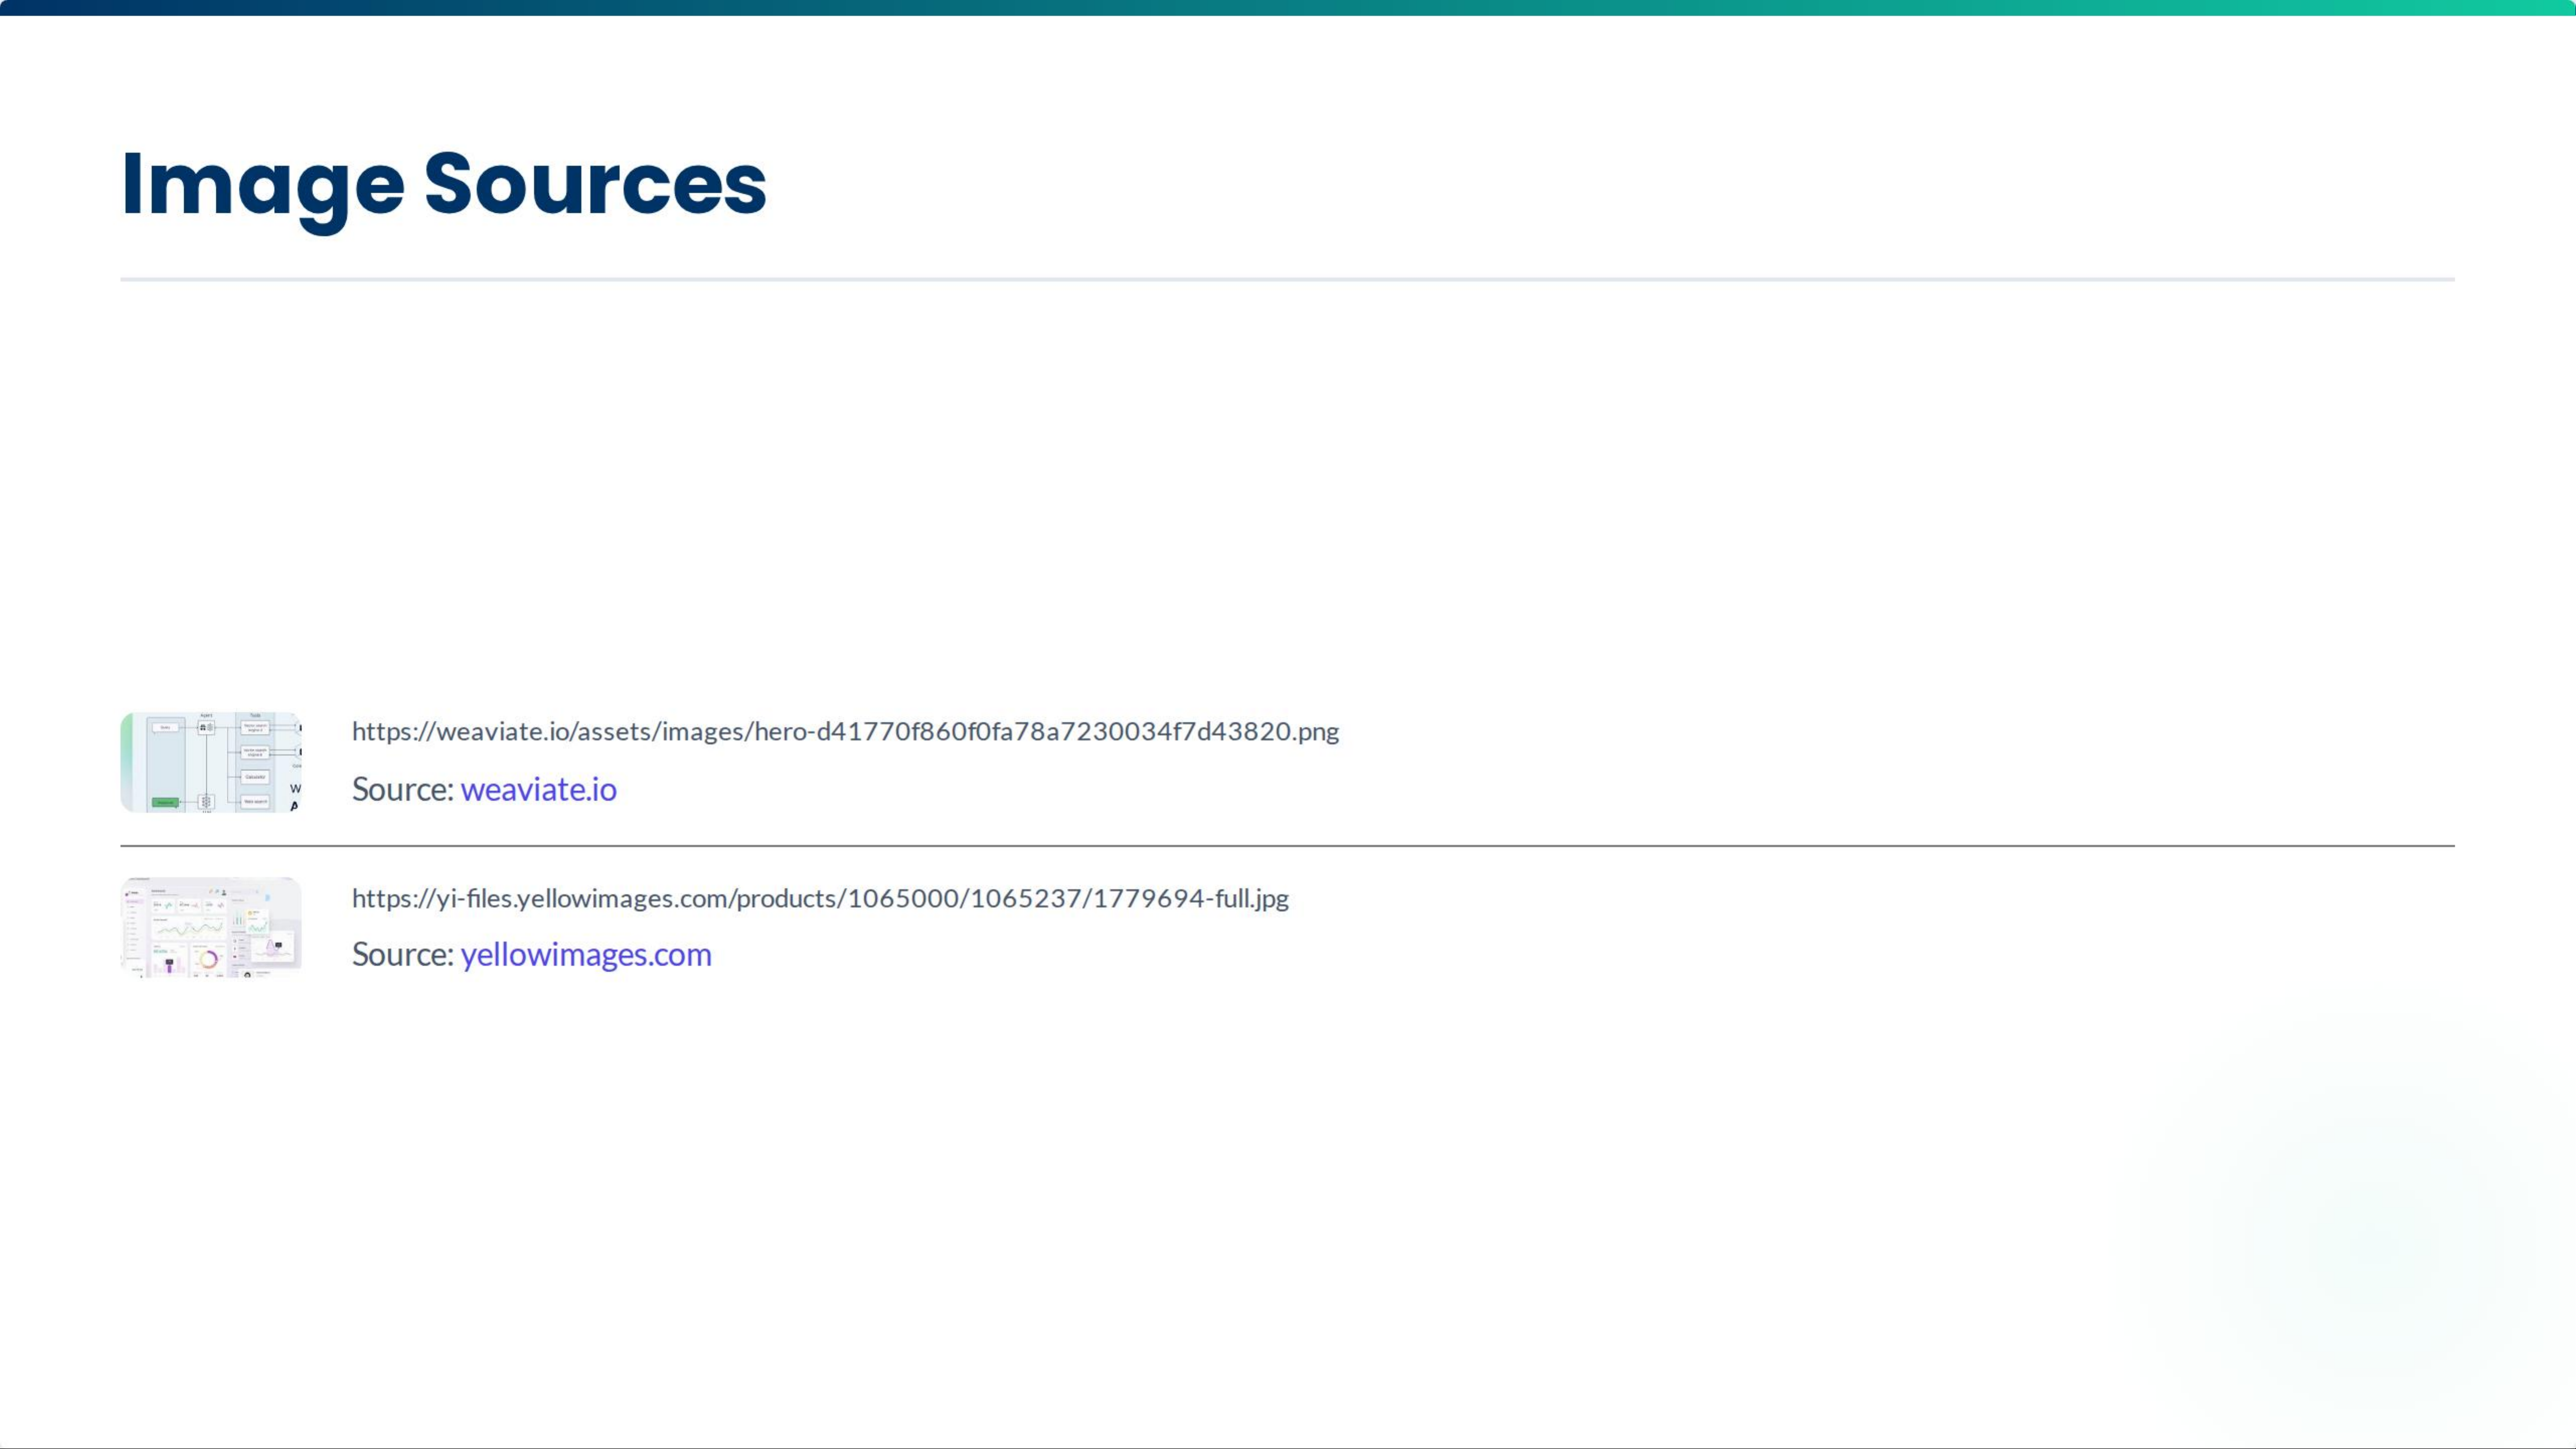Click the Calculator box in the diagram thumbnail
The width and height of the screenshot is (2576, 1449).
point(255,777)
